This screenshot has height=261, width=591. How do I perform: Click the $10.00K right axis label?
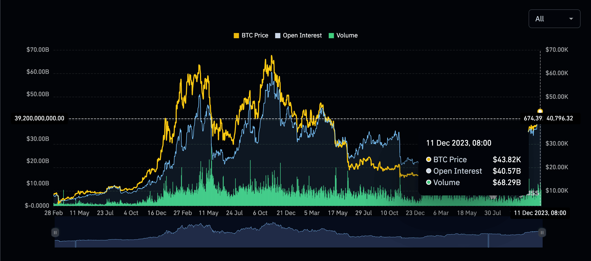point(557,191)
